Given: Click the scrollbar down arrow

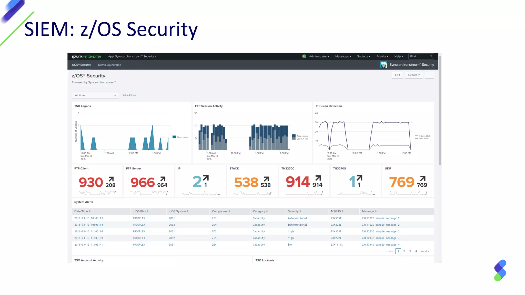Looking at the screenshot, I should [440, 261].
